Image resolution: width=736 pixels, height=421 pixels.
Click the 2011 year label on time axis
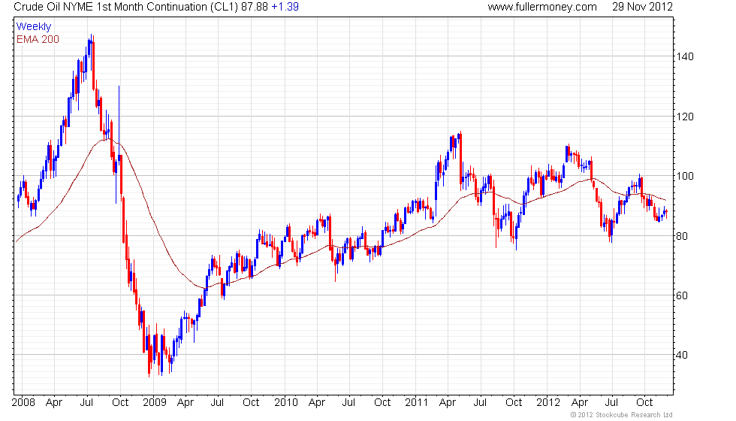416,403
